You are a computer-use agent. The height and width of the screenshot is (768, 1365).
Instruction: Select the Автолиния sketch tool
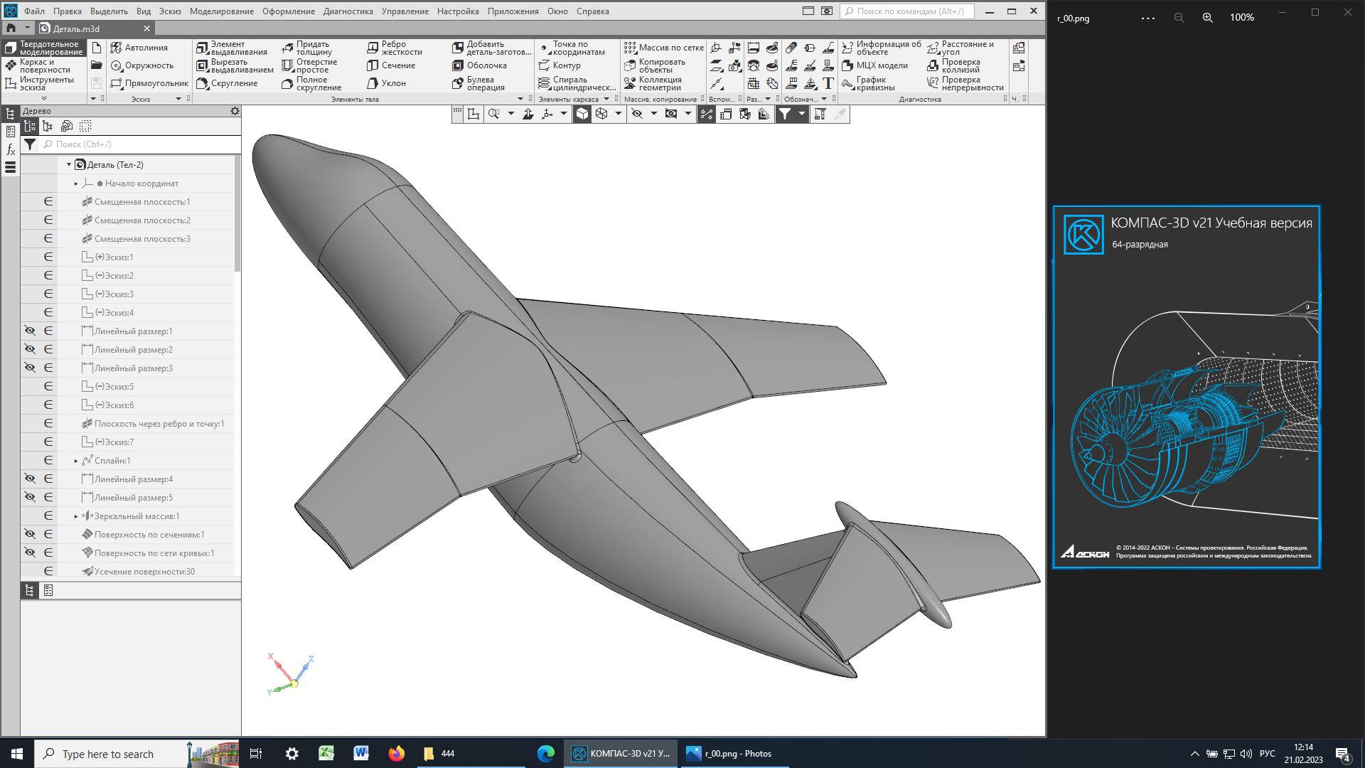(139, 48)
